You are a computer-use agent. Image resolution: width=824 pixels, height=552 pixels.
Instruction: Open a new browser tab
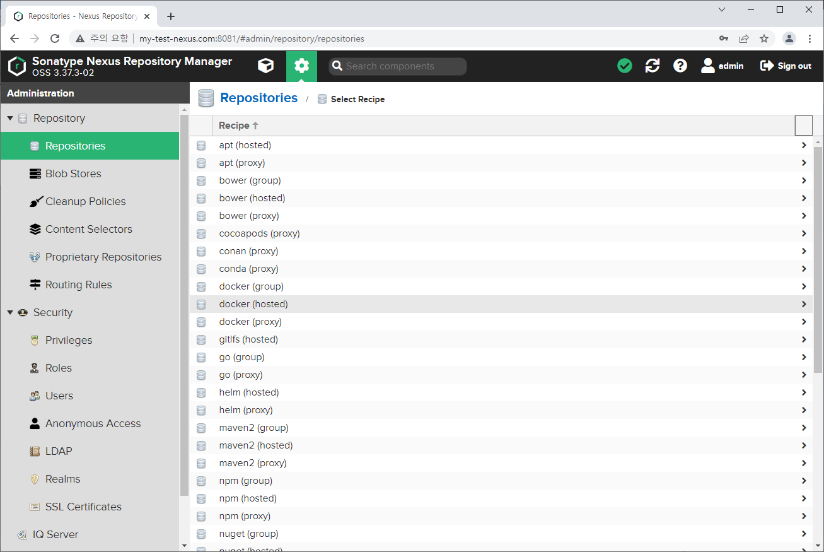pos(171,16)
